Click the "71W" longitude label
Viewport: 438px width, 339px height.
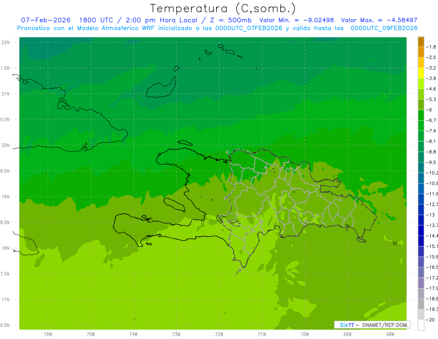pyautogui.click(x=262, y=334)
